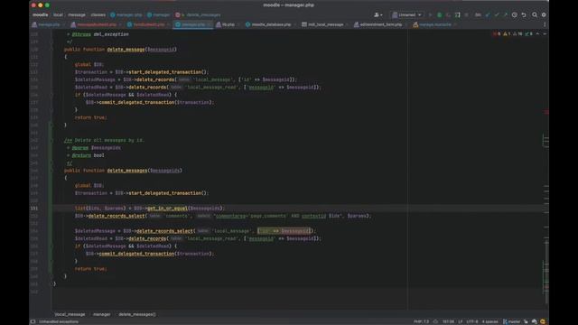Click UTF-8 encoding in status bar

tap(471, 321)
